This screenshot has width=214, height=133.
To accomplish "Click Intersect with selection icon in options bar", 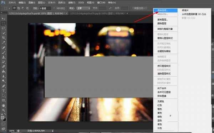I will (x=27, y=8).
